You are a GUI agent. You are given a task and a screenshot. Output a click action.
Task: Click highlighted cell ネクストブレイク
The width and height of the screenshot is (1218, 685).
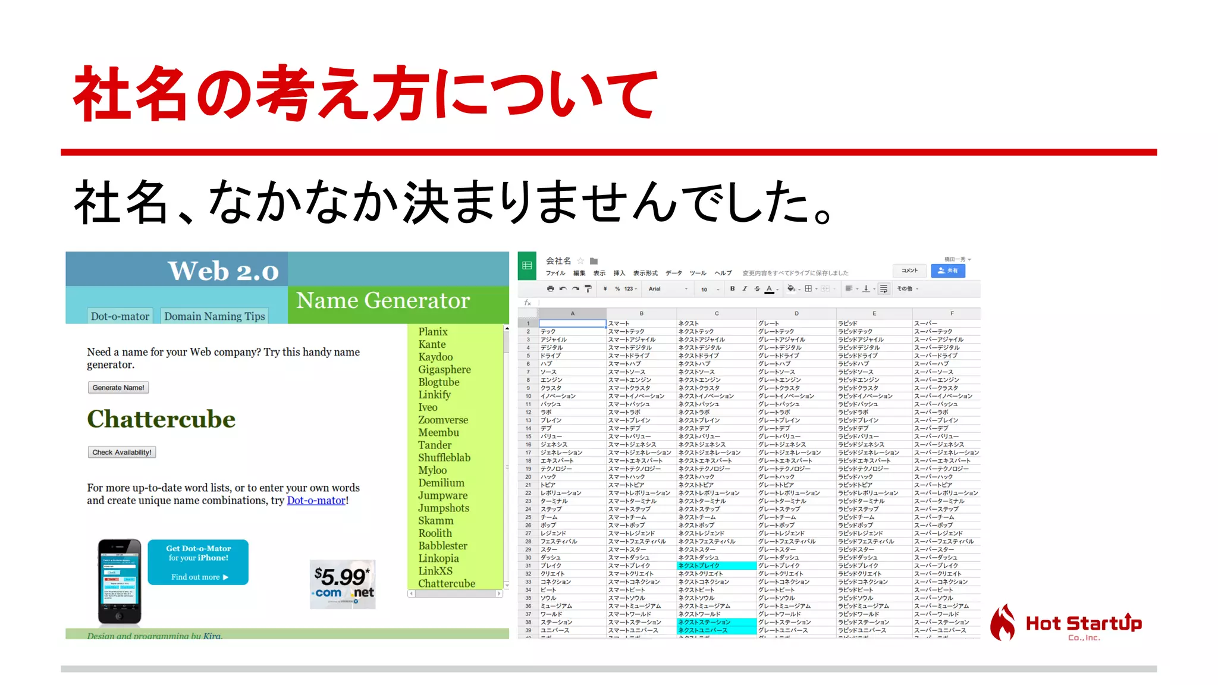point(717,566)
